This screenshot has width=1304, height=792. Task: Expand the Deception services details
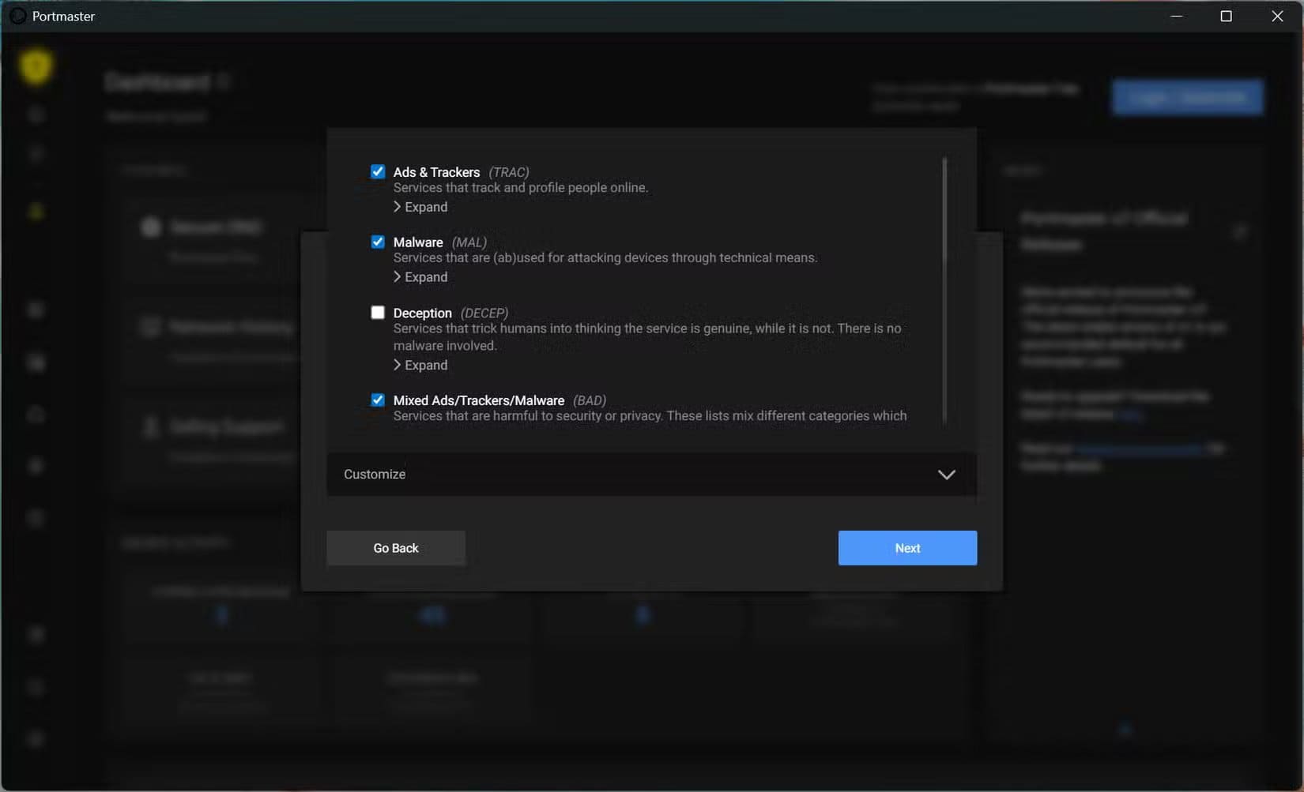(x=420, y=365)
